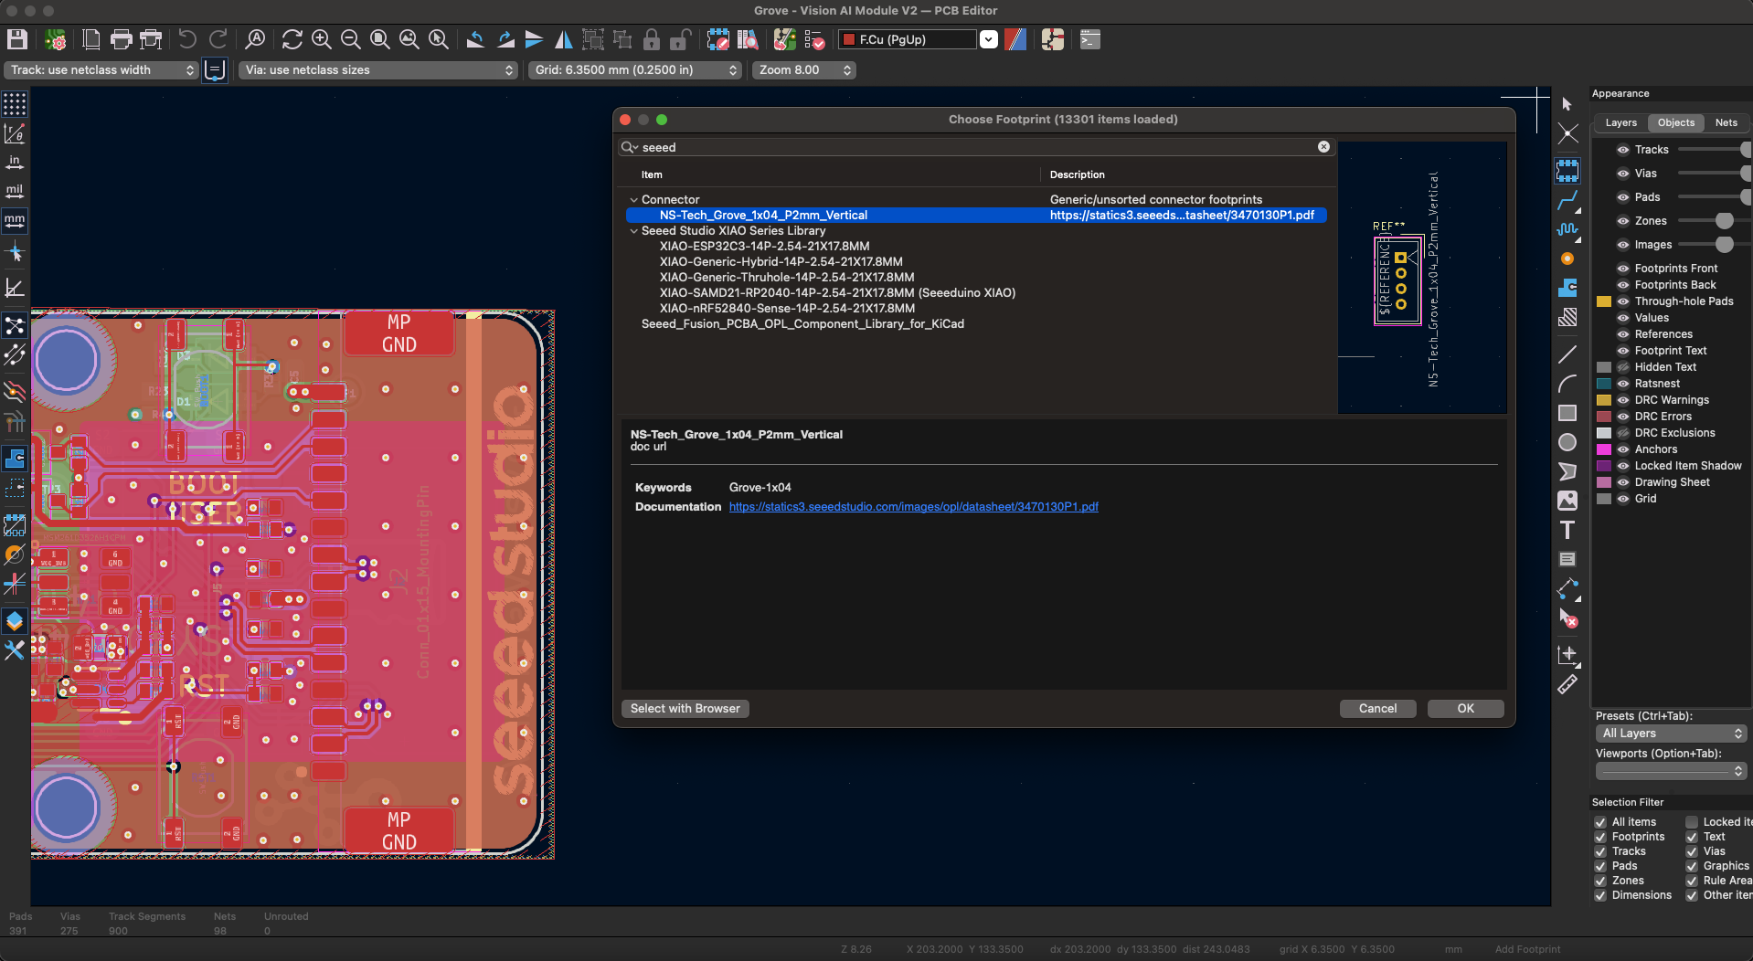This screenshot has width=1753, height=961.
Task: Collapse the Connector library tree node
Action: 633,200
